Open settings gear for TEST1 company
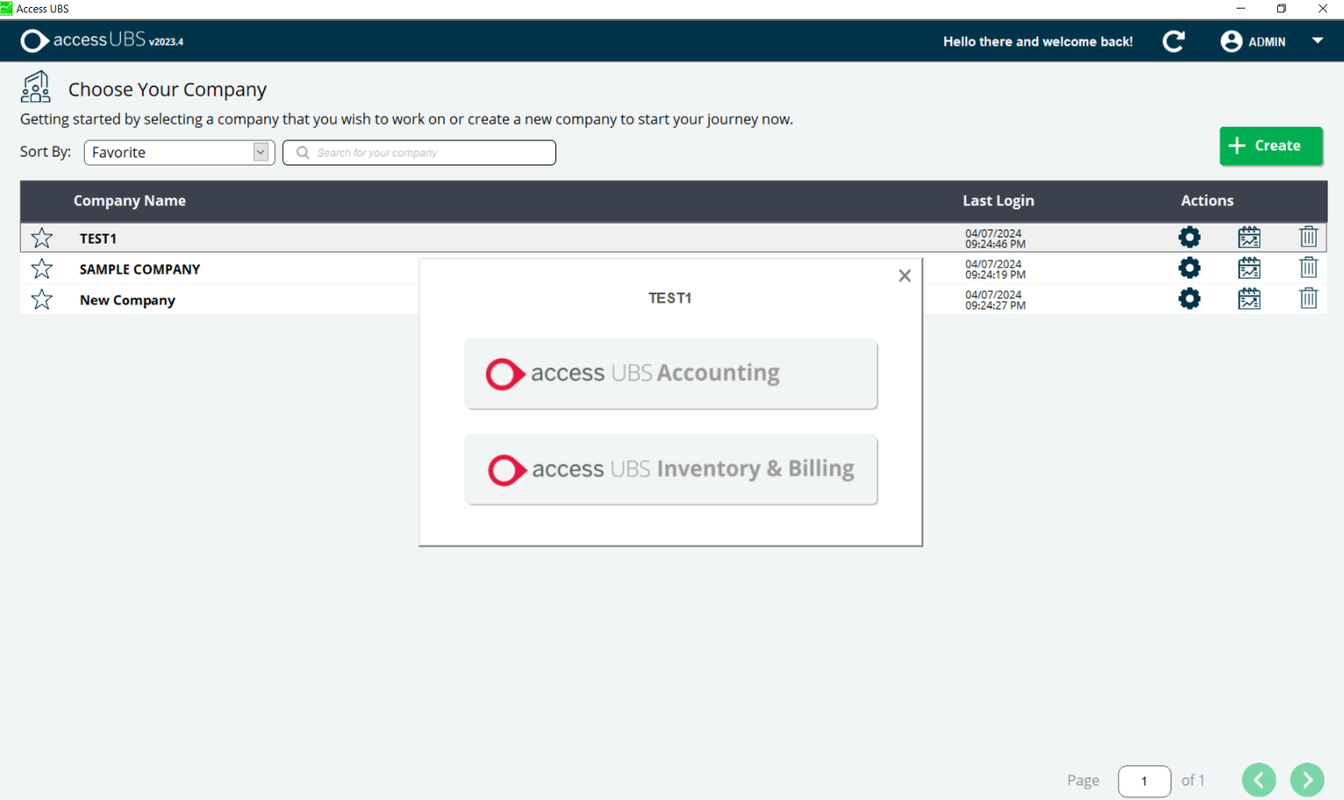The width and height of the screenshot is (1344, 800). [1189, 237]
